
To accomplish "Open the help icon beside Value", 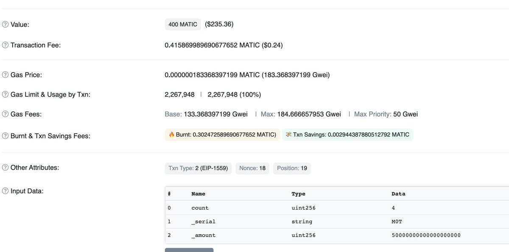I will [x=5, y=25].
